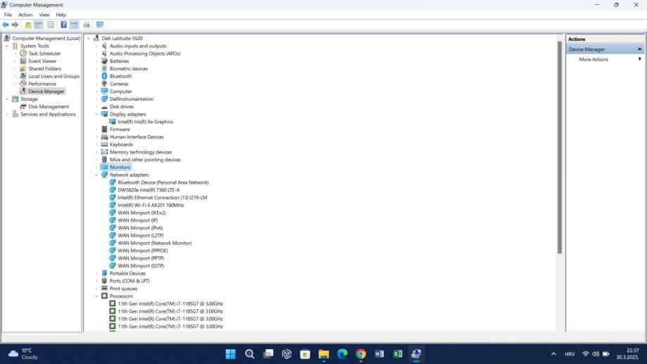Open the File menu

pyautogui.click(x=8, y=15)
